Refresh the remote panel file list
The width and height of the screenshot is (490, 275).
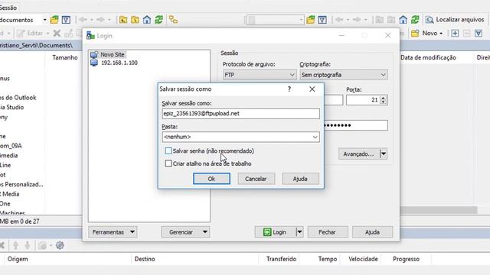tap(415, 20)
